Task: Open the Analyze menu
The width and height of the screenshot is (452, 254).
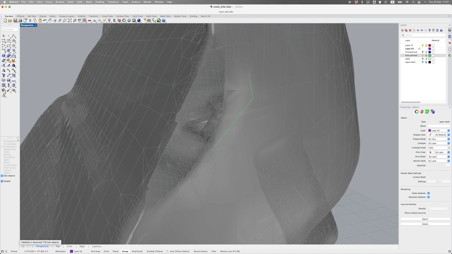Action: [136, 2]
